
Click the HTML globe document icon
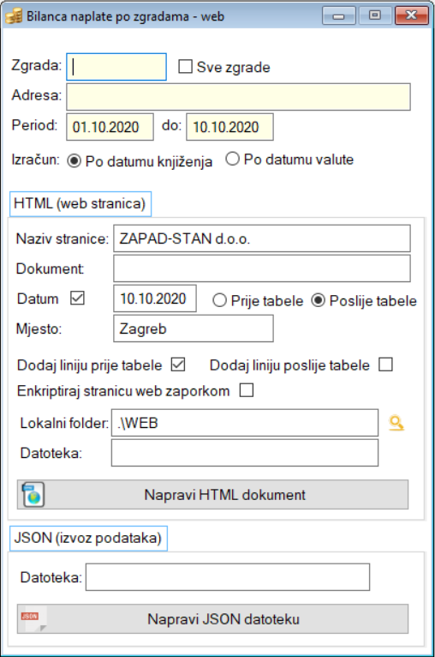(x=33, y=495)
